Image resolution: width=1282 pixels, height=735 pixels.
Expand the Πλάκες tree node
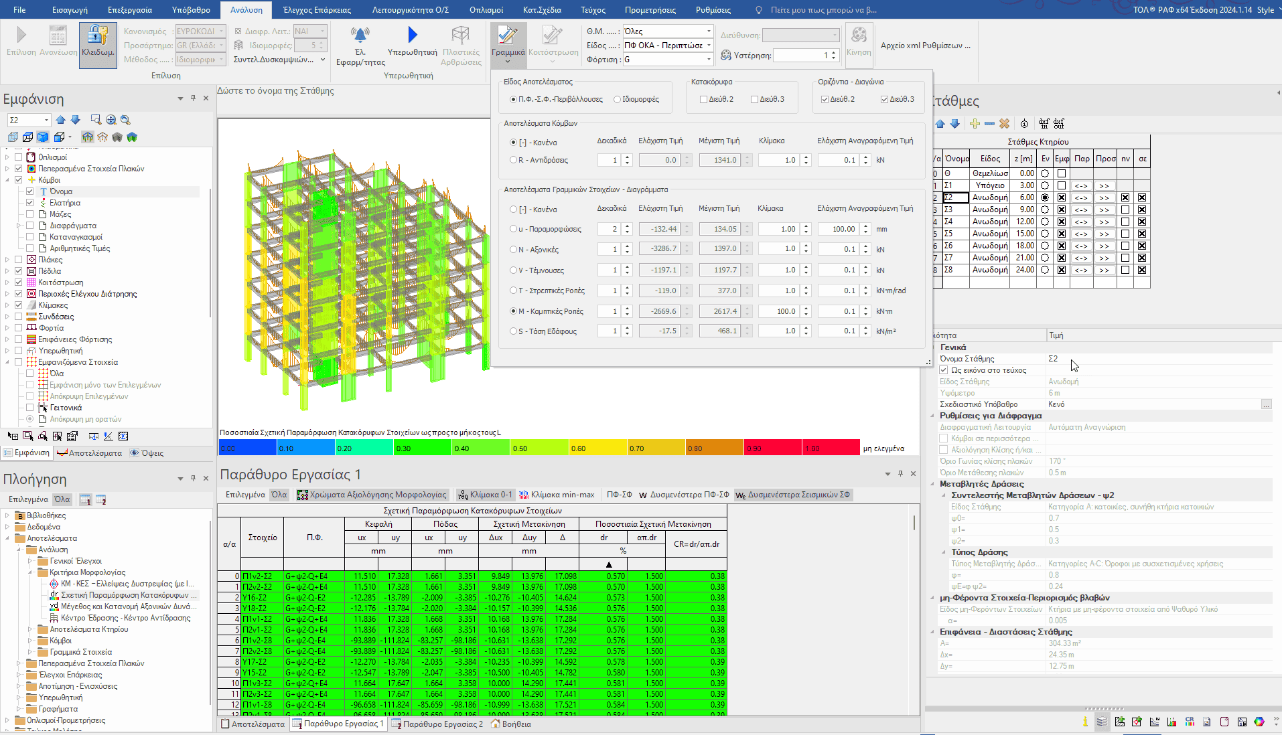click(7, 260)
